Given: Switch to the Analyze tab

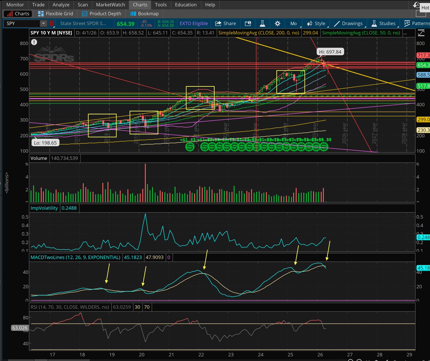Looking at the screenshot, I should (x=62, y=5).
